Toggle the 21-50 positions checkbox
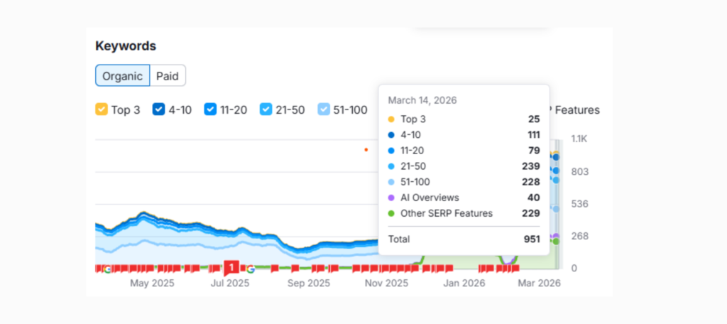 pos(266,110)
